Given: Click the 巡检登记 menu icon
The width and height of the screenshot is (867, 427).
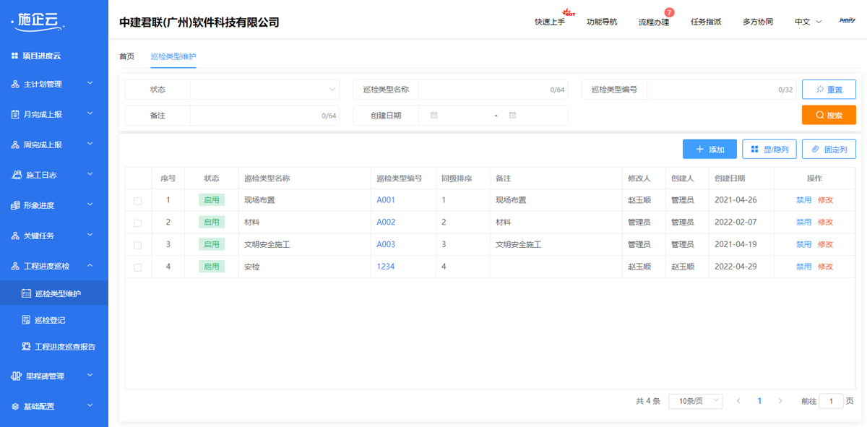Looking at the screenshot, I should coord(27,320).
